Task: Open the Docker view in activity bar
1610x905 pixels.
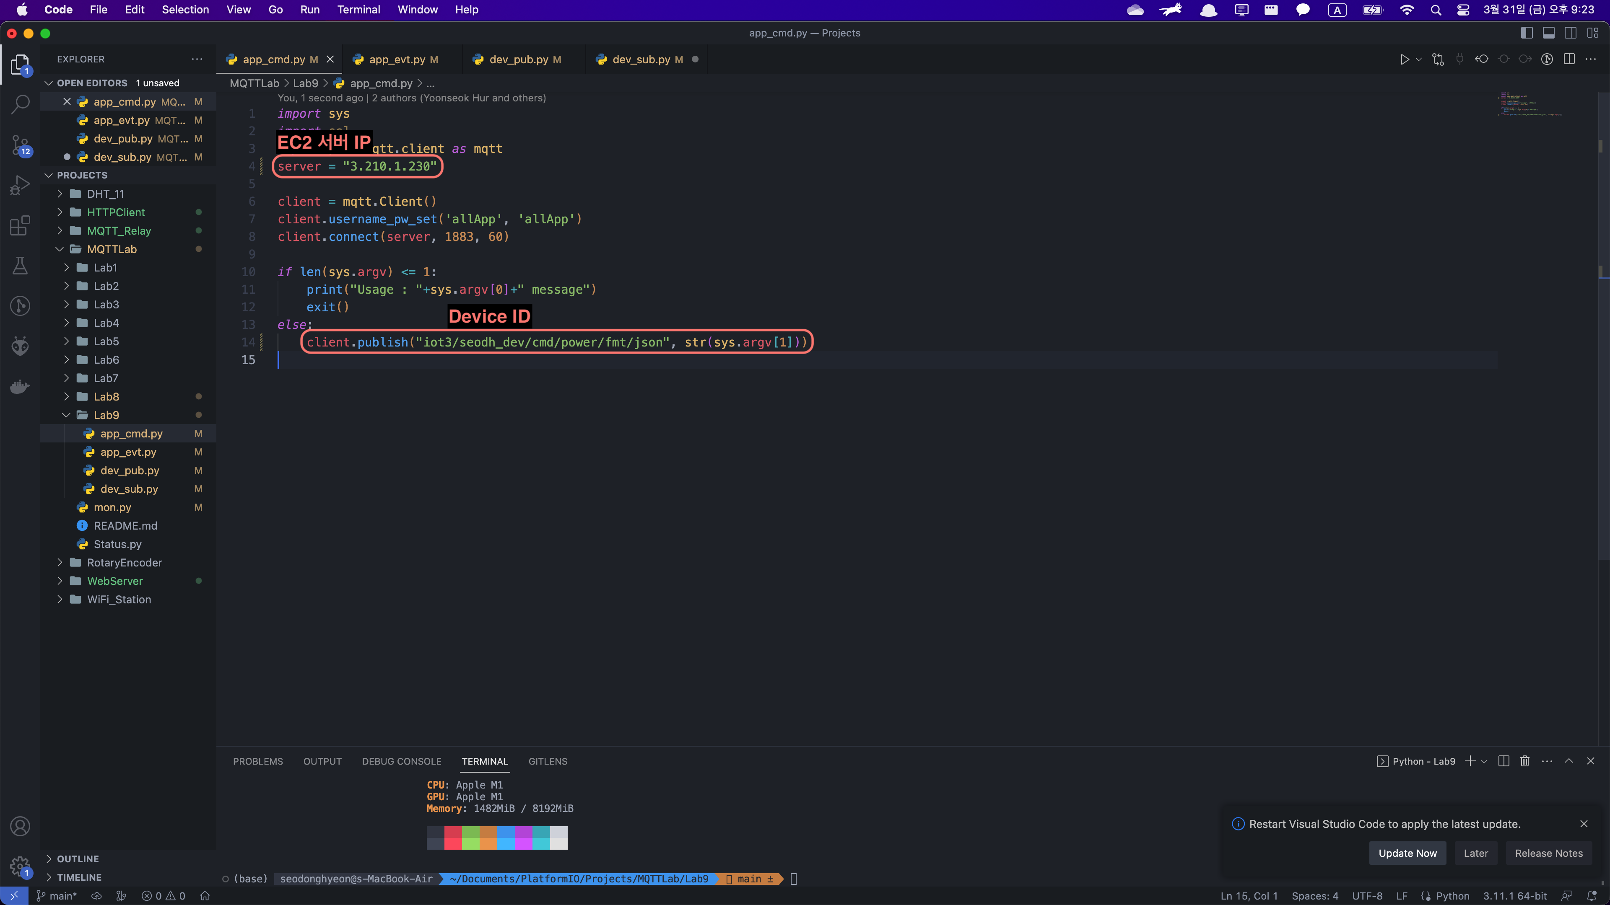Action: pos(20,387)
